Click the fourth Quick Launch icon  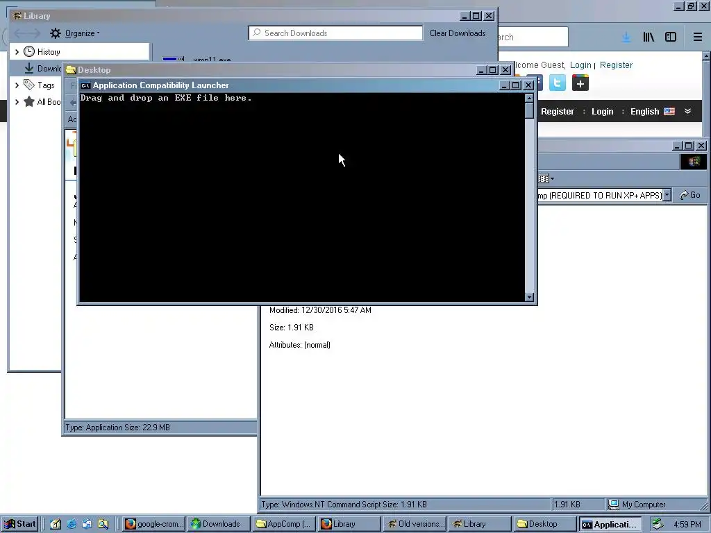pos(103,524)
